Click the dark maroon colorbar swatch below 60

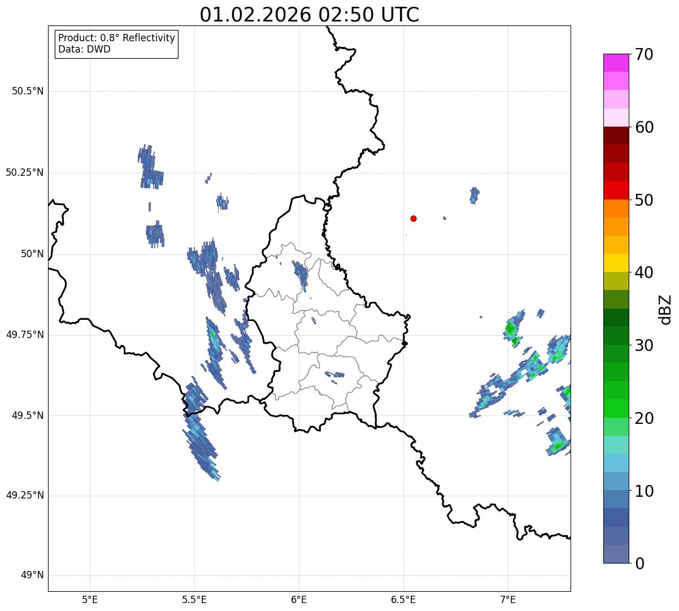tap(616, 136)
